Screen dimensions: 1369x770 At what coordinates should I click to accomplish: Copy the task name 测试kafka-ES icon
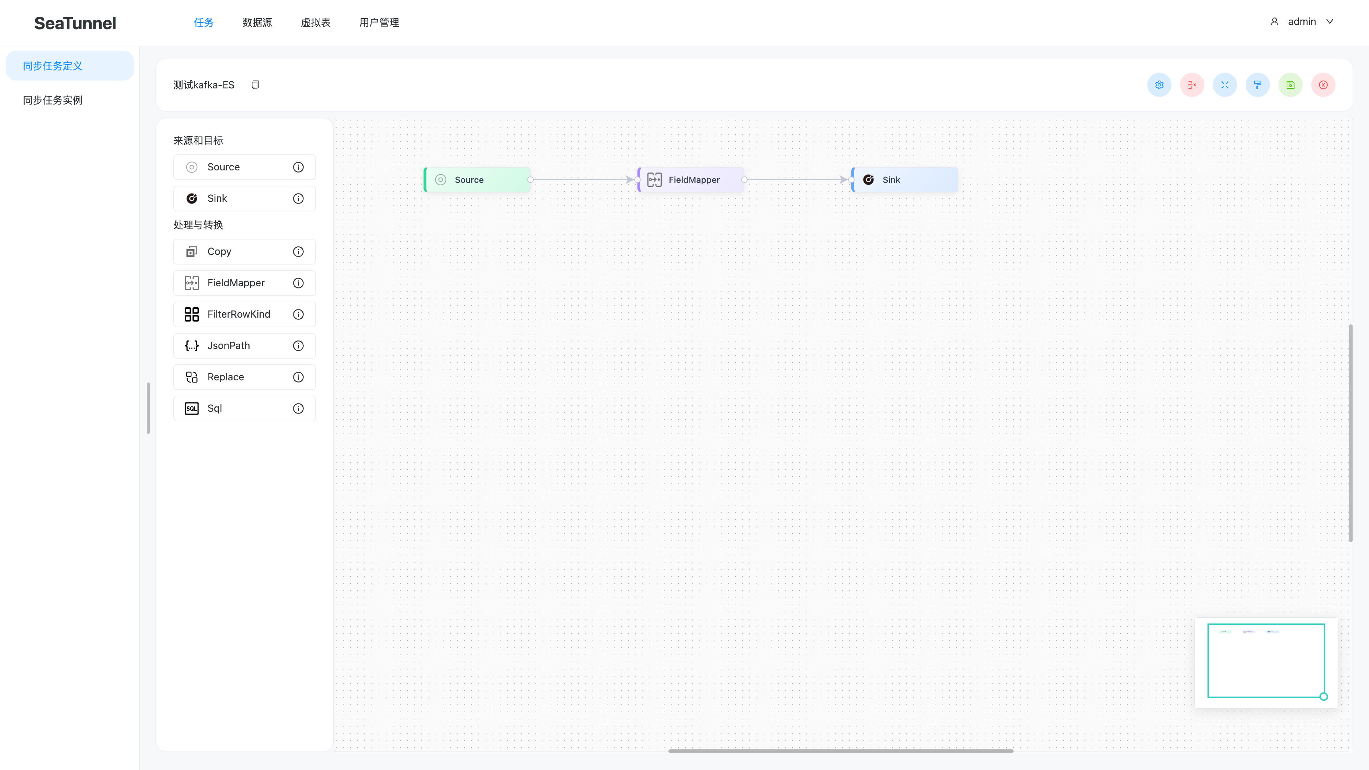255,85
